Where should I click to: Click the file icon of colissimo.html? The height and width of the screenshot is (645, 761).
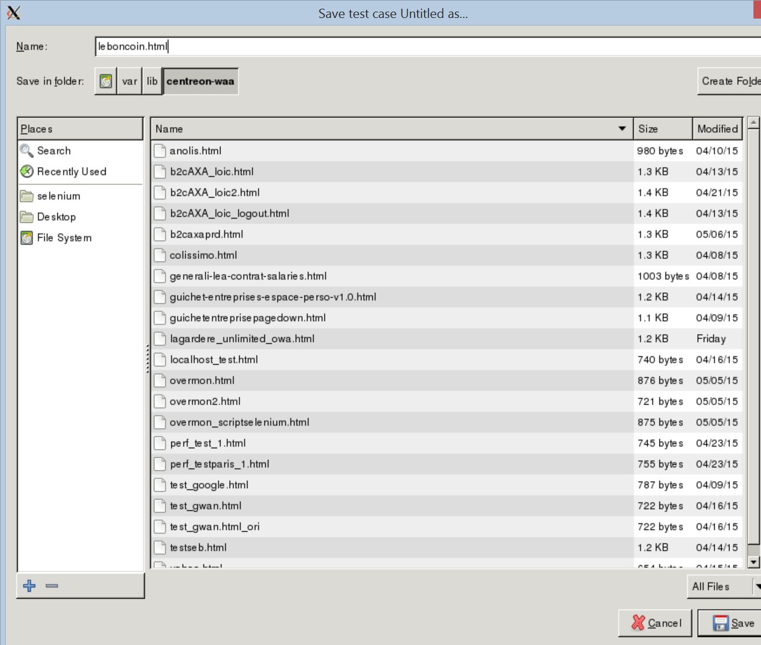pos(160,255)
